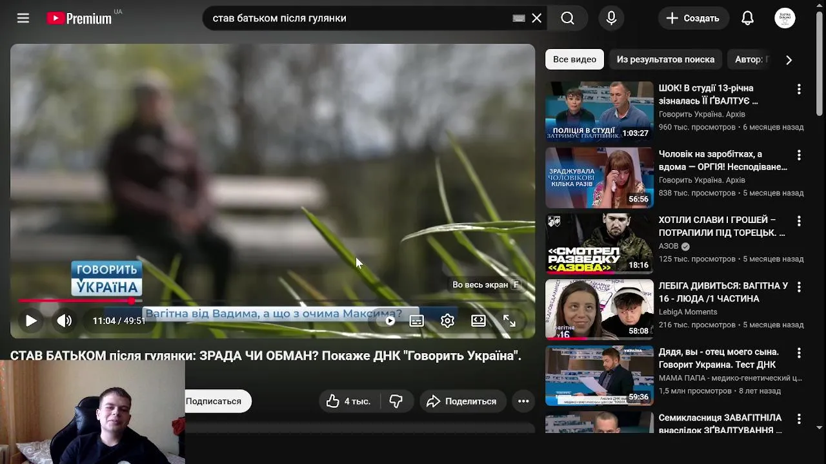This screenshot has height=464, width=826.
Task: Go to YouTube Premium home logo
Action: [79, 18]
